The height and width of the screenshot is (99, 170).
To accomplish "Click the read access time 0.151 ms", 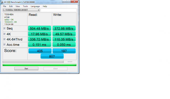I will coord(39,45).
